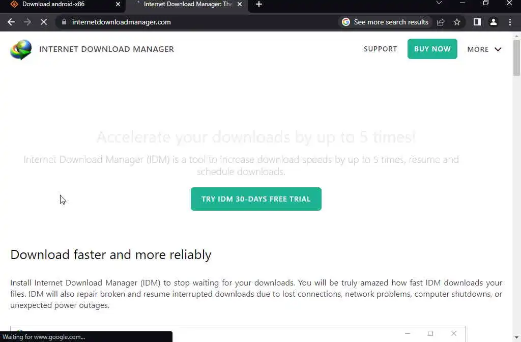Open the browser side panel
This screenshot has height=342, width=521.
[477, 22]
